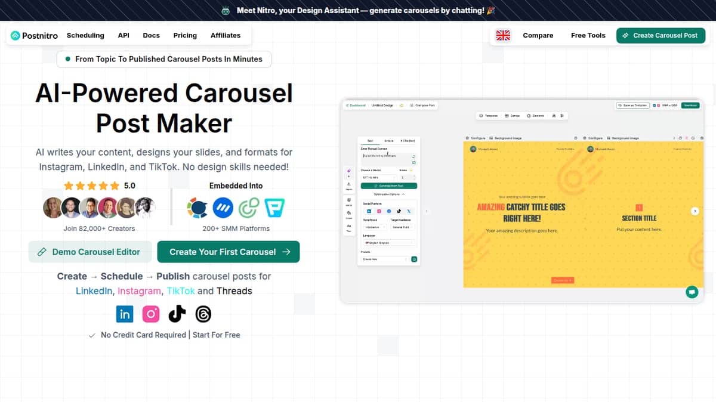Collapse the Optimization Options section
This screenshot has width=716, height=402.
coord(389,194)
